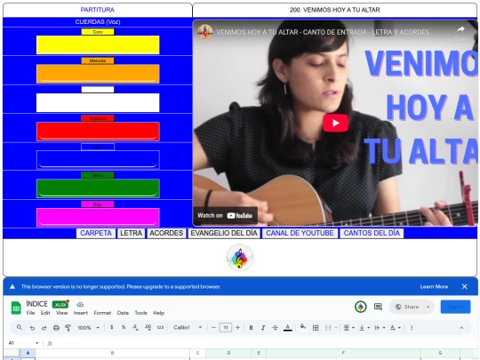This screenshot has width=480, height=360.
Task: Expand the merge cells dropdown arrow
Action: click(336, 328)
